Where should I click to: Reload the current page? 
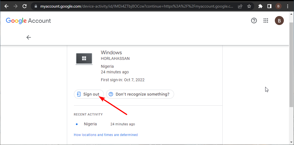point(25,6)
